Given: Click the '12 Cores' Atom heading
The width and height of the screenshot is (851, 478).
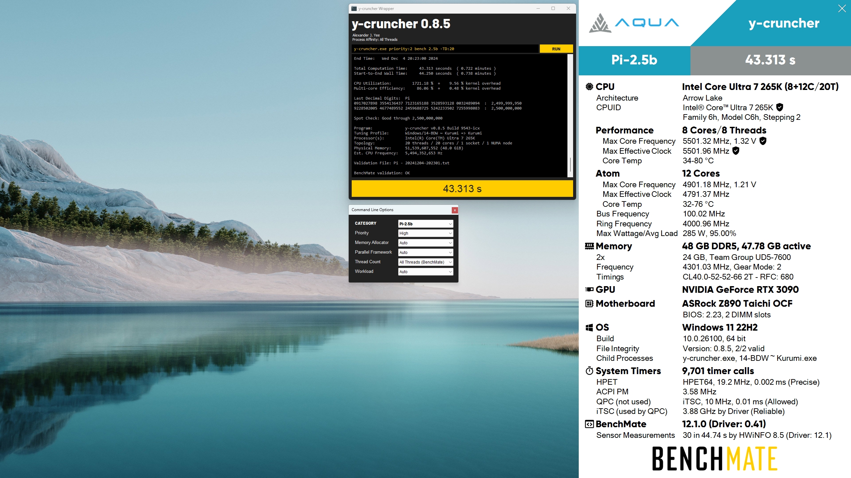Looking at the screenshot, I should (x=701, y=174).
